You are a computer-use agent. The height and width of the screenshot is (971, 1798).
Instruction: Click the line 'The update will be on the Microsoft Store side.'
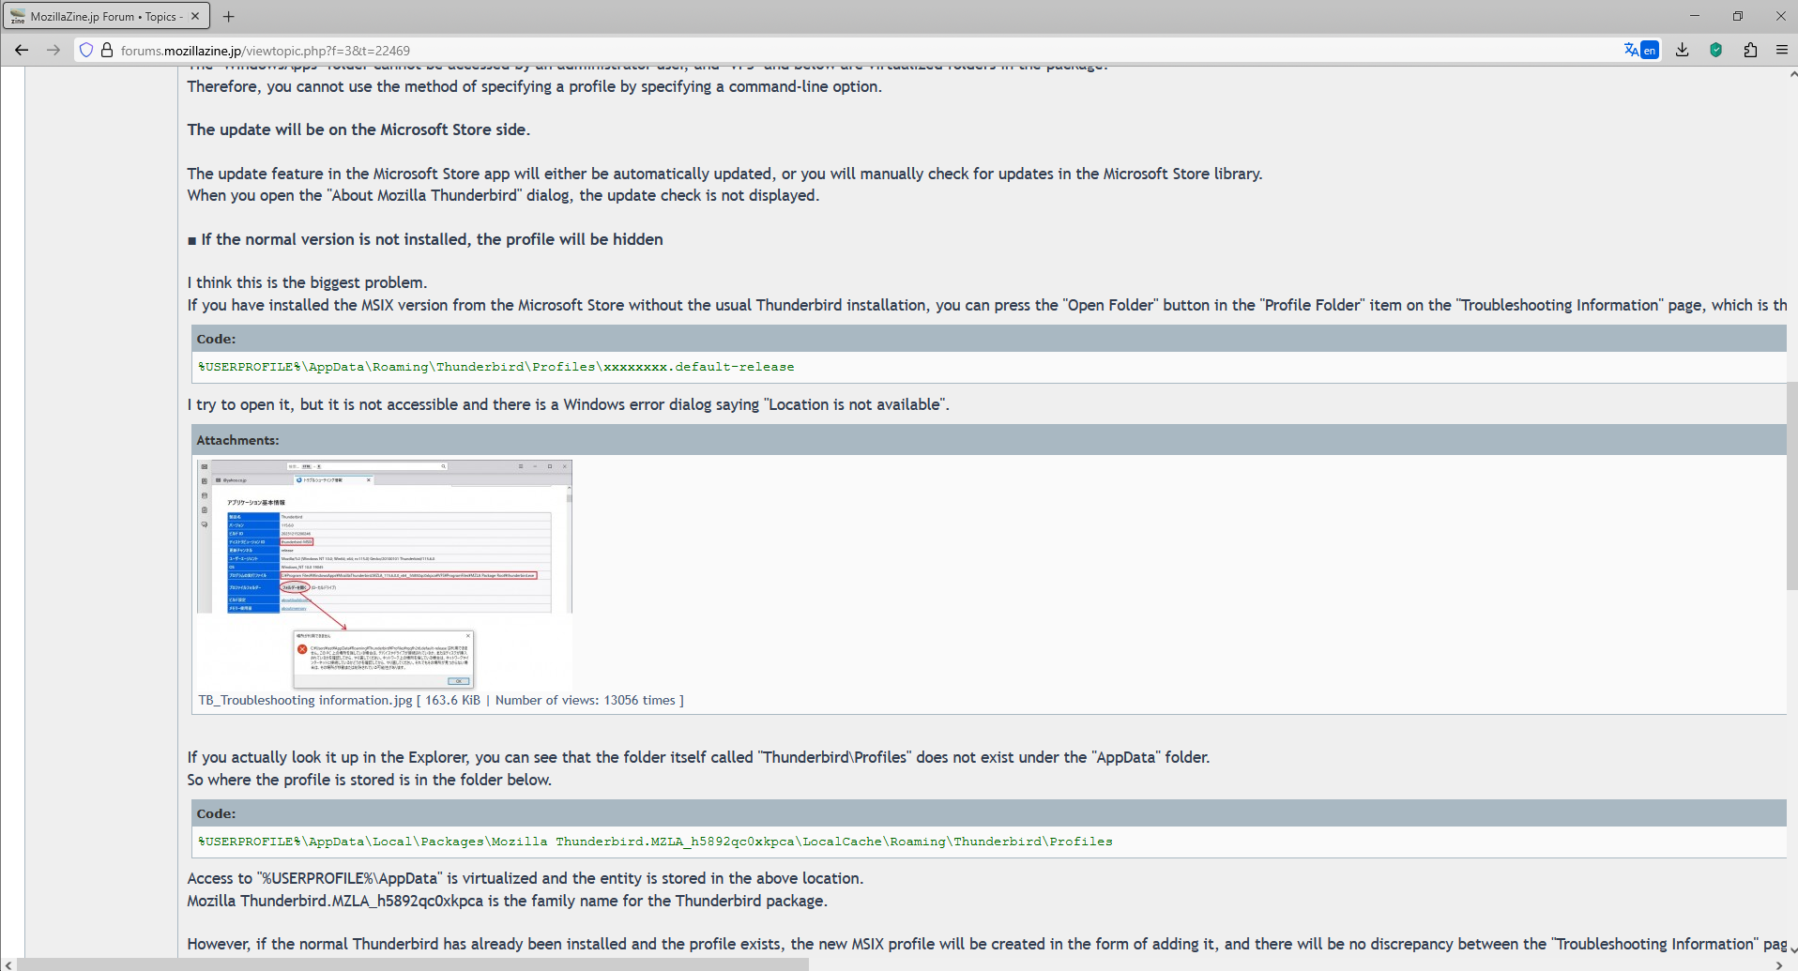pos(358,129)
